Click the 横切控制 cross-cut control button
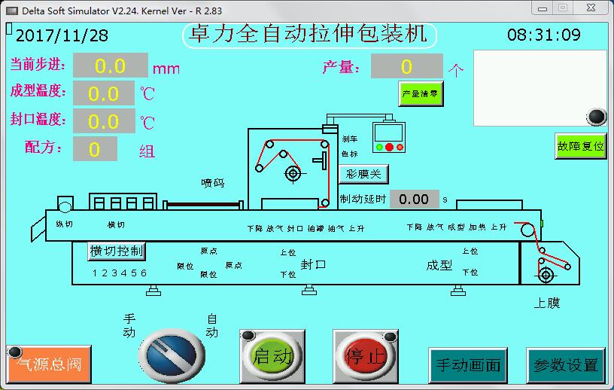The width and height of the screenshot is (614, 390). pyautogui.click(x=117, y=251)
